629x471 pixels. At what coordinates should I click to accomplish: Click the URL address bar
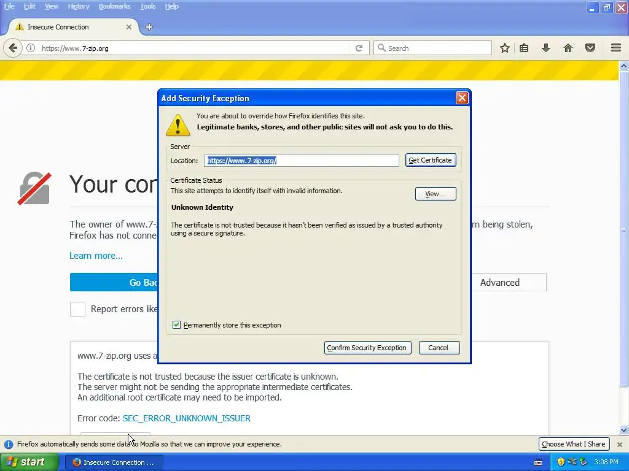(195, 48)
